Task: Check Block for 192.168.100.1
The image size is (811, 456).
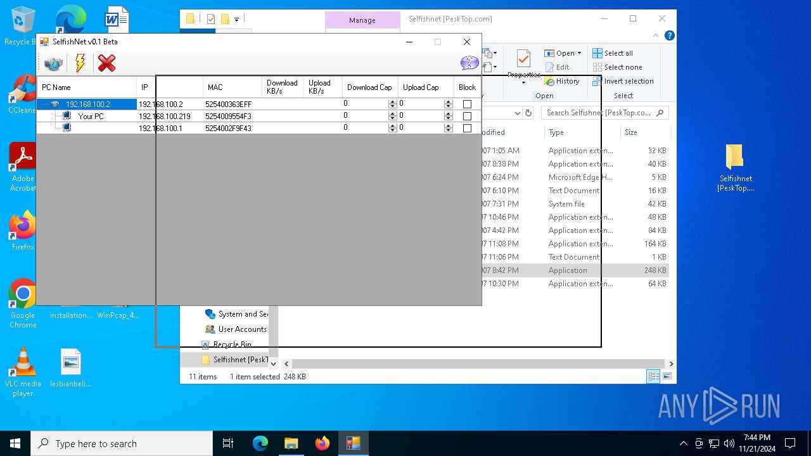Action: click(x=467, y=128)
